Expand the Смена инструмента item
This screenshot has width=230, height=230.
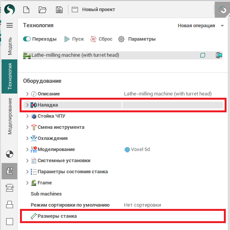tap(27, 127)
